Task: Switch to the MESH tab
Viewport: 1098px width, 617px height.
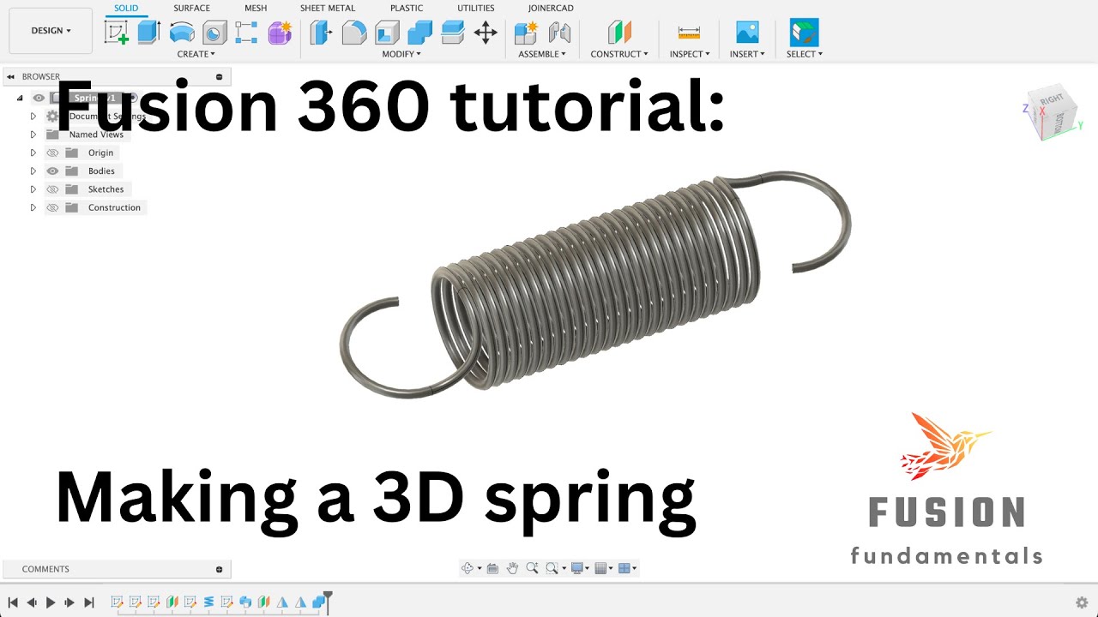Action: tap(256, 8)
